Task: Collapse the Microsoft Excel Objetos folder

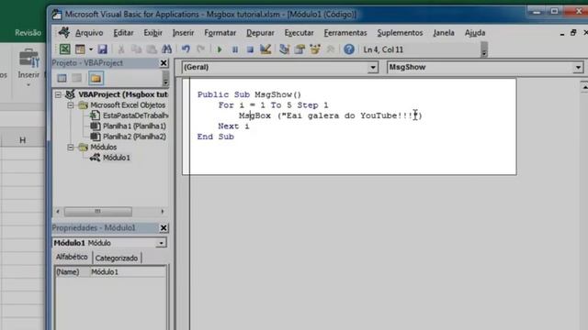Action: point(70,105)
